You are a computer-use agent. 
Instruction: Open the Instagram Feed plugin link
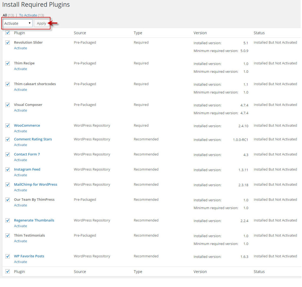[x=27, y=169]
